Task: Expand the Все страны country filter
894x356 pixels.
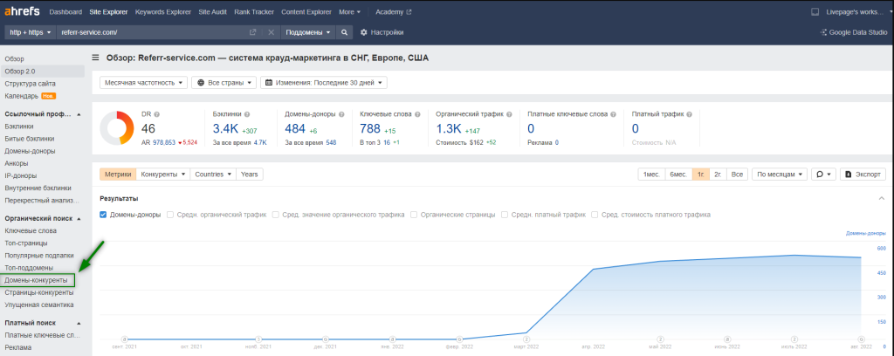Action: click(x=223, y=83)
